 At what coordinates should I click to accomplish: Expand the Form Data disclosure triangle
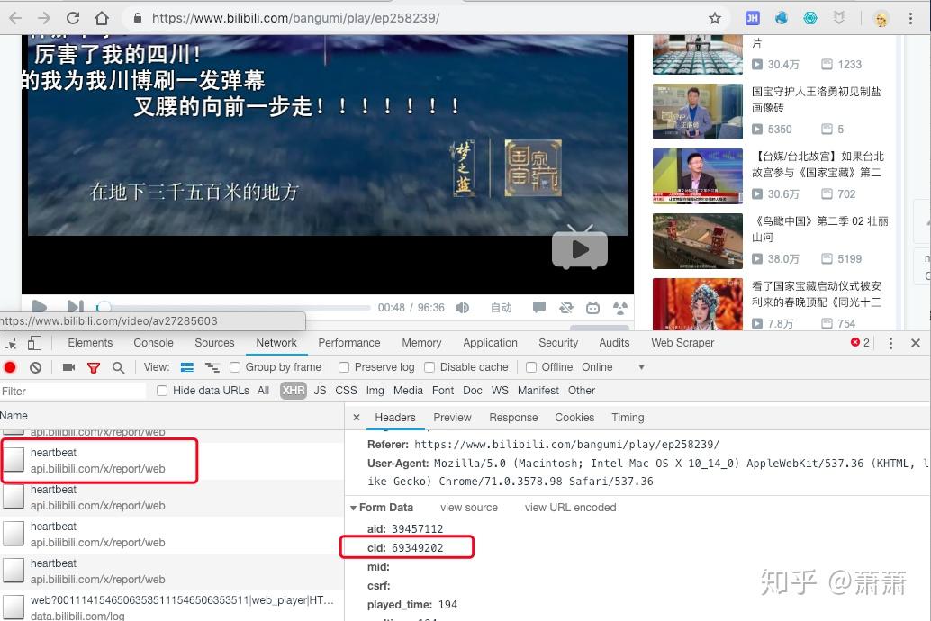[354, 507]
